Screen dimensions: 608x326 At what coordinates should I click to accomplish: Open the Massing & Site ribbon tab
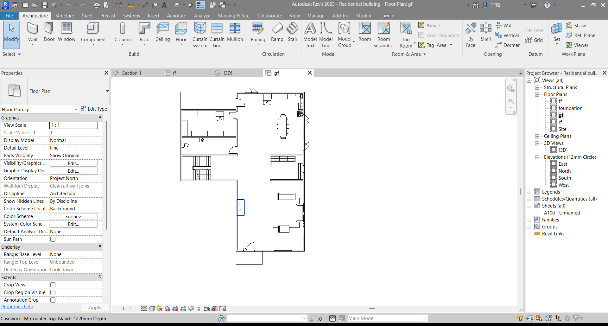point(234,16)
